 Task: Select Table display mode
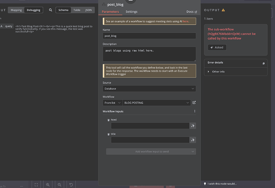[77, 10]
